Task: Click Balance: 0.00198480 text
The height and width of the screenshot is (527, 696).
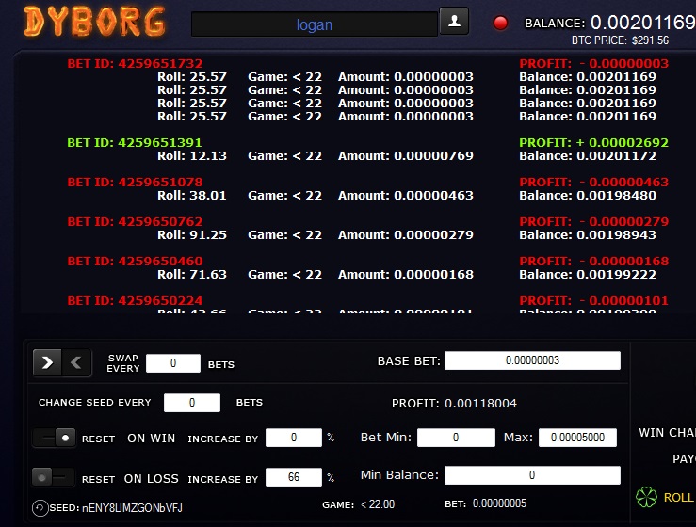Action: point(588,195)
